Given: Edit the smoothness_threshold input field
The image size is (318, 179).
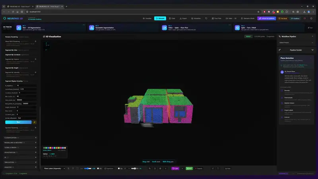Looking at the screenshot, I should point(28,89).
